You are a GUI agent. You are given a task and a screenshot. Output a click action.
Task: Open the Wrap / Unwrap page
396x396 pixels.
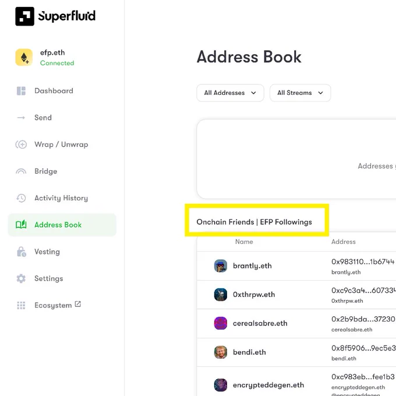click(x=61, y=144)
